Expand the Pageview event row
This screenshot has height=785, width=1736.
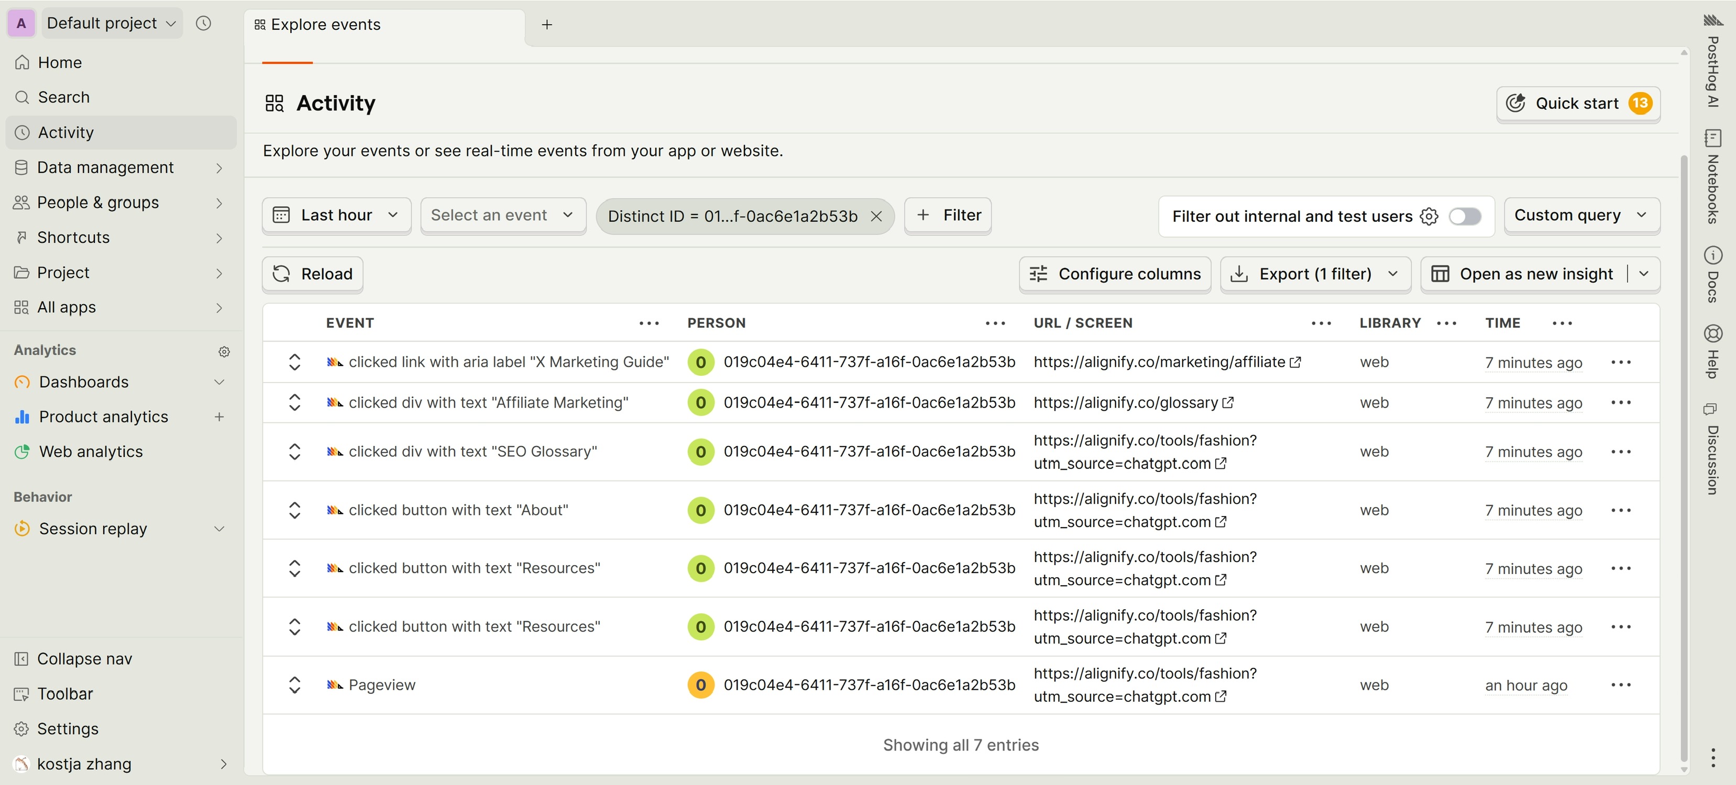coord(294,685)
